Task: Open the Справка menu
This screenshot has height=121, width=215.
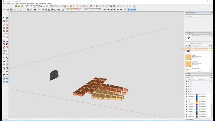Action: [x=49, y=3]
